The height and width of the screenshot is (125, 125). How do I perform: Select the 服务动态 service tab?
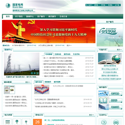click(39, 82)
